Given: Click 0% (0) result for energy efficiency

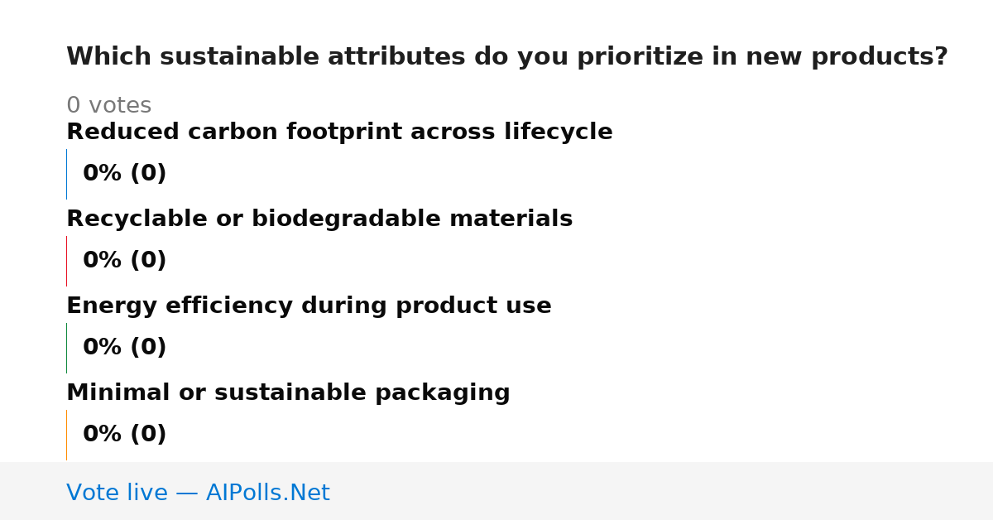Looking at the screenshot, I should click(x=124, y=348).
